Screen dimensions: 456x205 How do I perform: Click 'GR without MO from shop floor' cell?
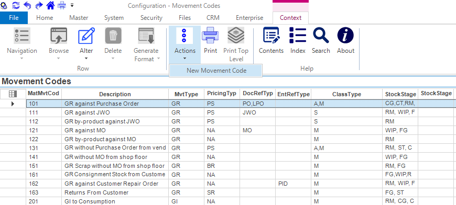(x=115, y=157)
